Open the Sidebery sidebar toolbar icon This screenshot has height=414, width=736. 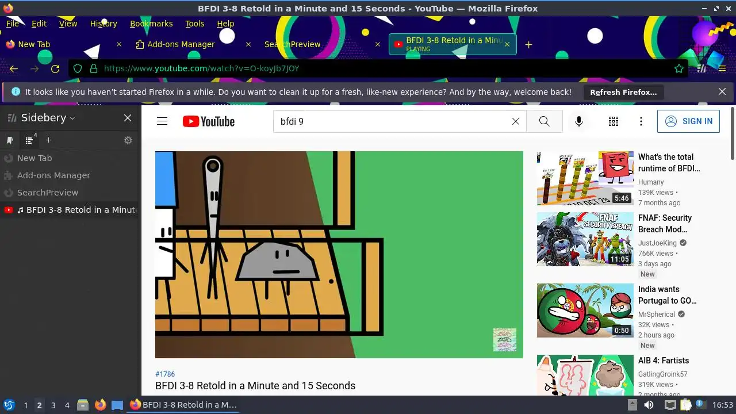coord(701,68)
